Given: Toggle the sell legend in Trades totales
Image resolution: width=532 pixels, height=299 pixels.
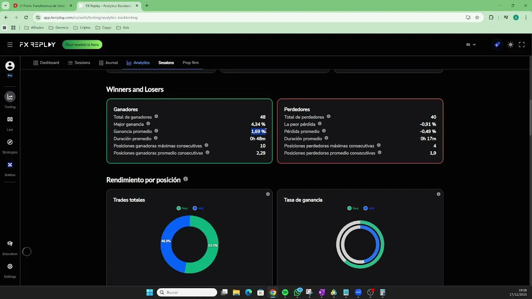Looking at the screenshot, I should [x=198, y=208].
